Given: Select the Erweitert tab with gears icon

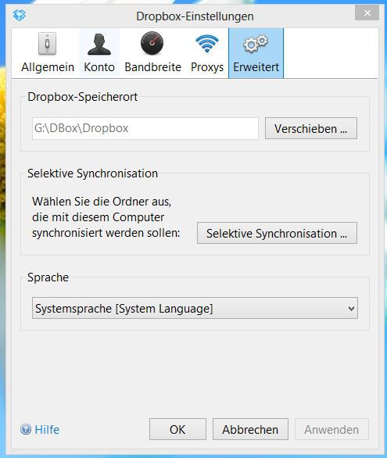Looking at the screenshot, I should click(256, 53).
